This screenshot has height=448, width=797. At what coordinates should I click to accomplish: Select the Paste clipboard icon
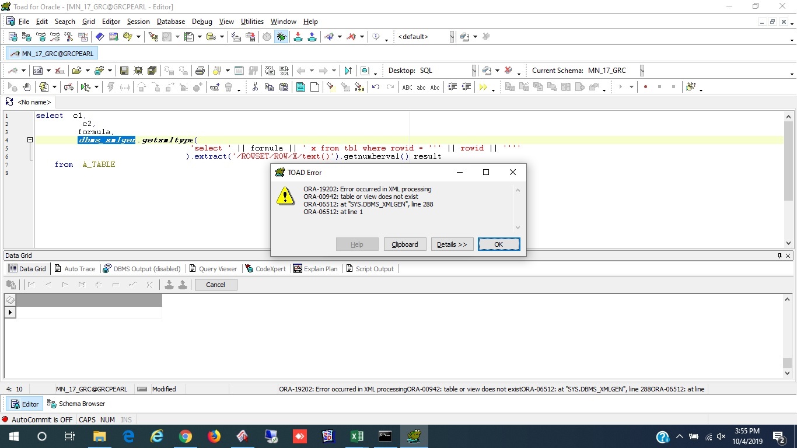(x=284, y=87)
